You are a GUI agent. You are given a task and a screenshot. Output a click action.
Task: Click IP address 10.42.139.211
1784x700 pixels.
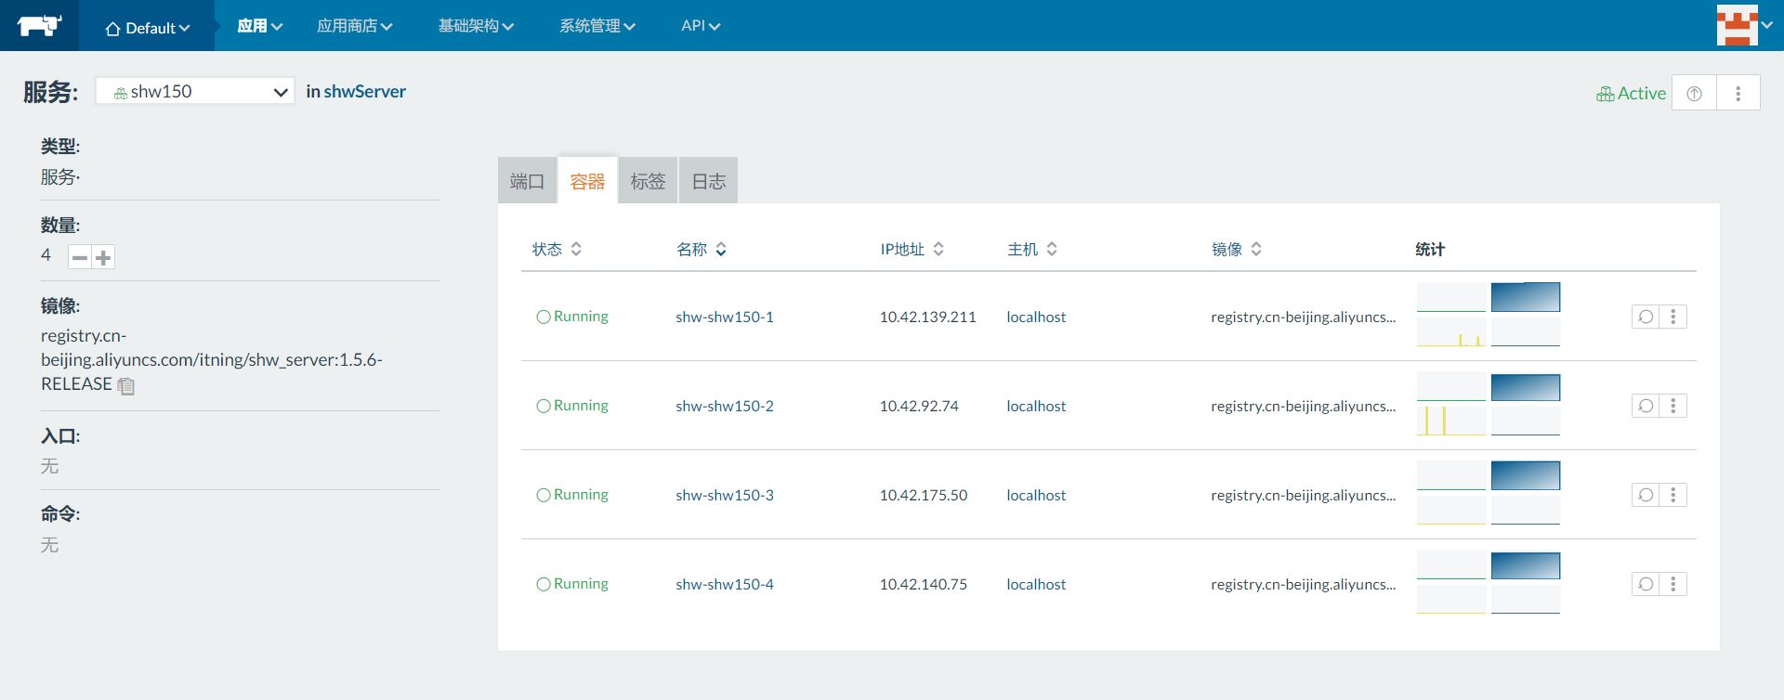pyautogui.click(x=928, y=317)
